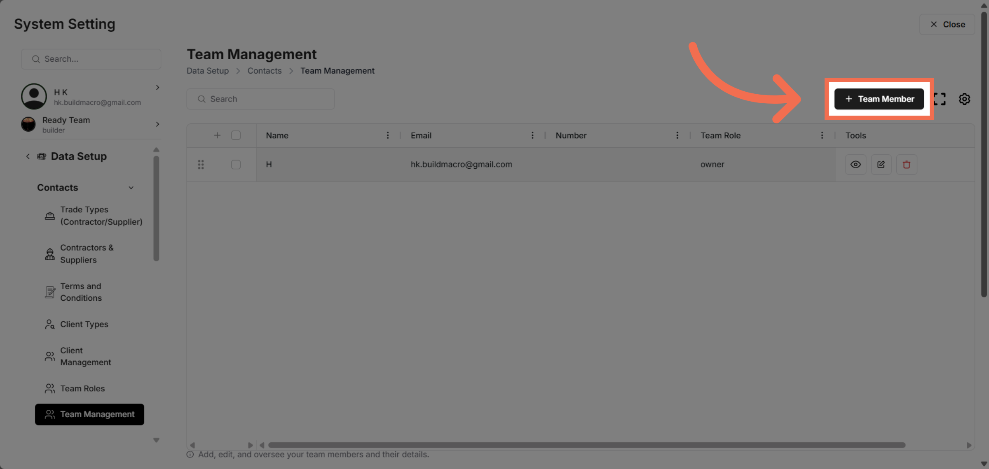989x469 pixels.
Task: Collapse the Contacts section chevron
Action: click(131, 188)
